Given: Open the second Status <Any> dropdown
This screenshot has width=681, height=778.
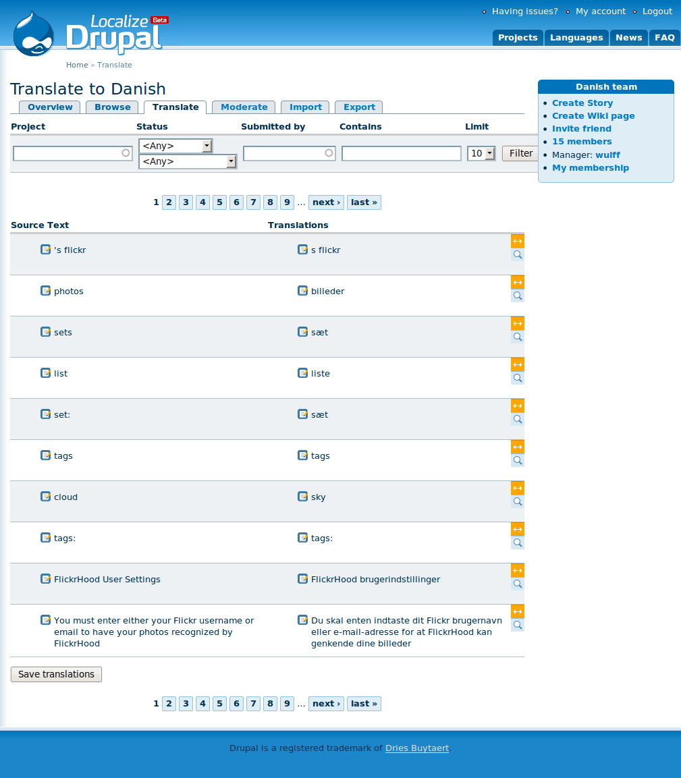Looking at the screenshot, I should (x=188, y=161).
